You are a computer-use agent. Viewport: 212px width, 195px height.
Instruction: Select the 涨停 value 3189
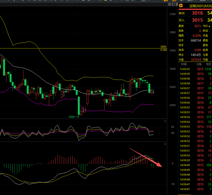[197, 50]
